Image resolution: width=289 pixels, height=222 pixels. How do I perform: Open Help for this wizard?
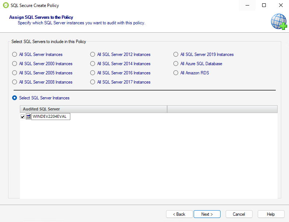[271, 214]
